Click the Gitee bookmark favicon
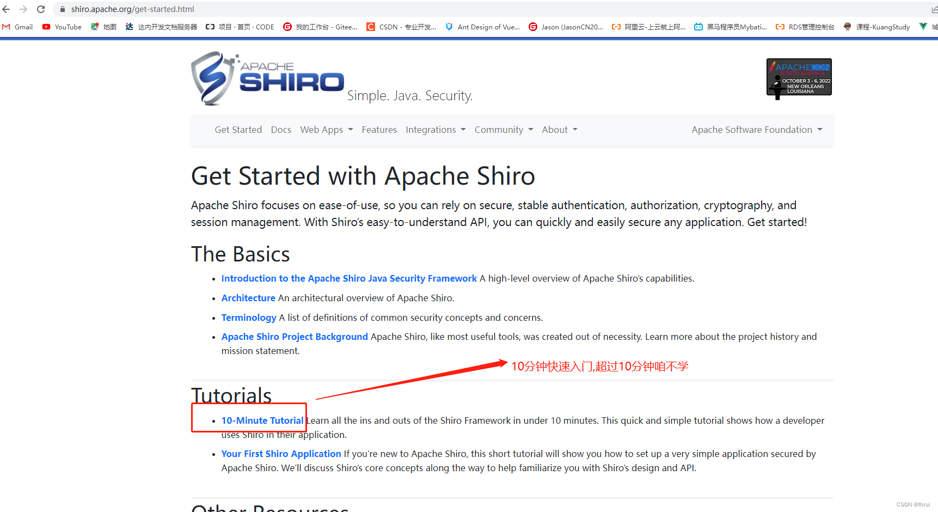This screenshot has width=938, height=512. pos(287,26)
